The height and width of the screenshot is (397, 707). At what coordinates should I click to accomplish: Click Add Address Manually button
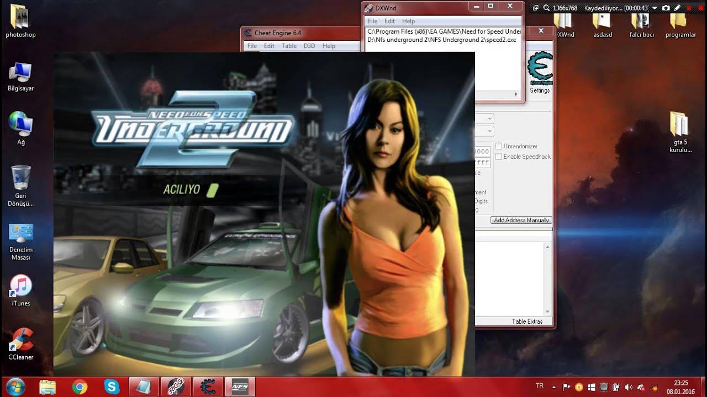point(521,220)
